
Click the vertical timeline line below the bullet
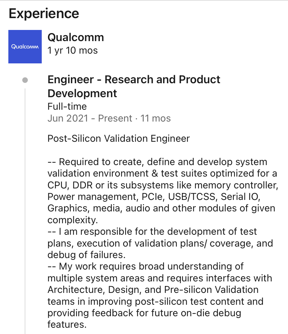tap(25, 209)
